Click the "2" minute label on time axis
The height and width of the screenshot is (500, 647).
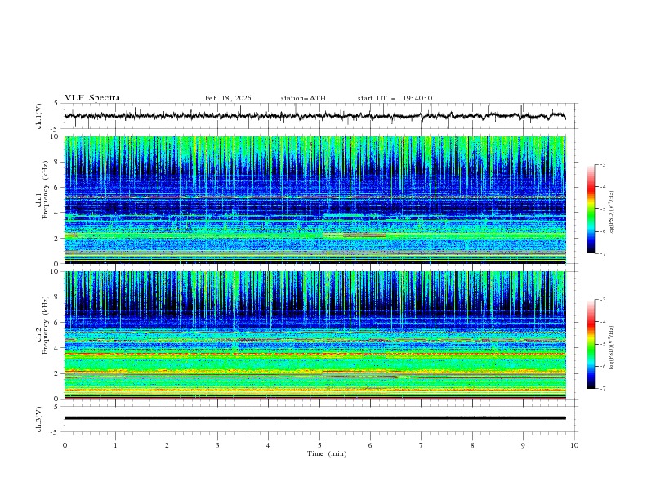tap(167, 445)
